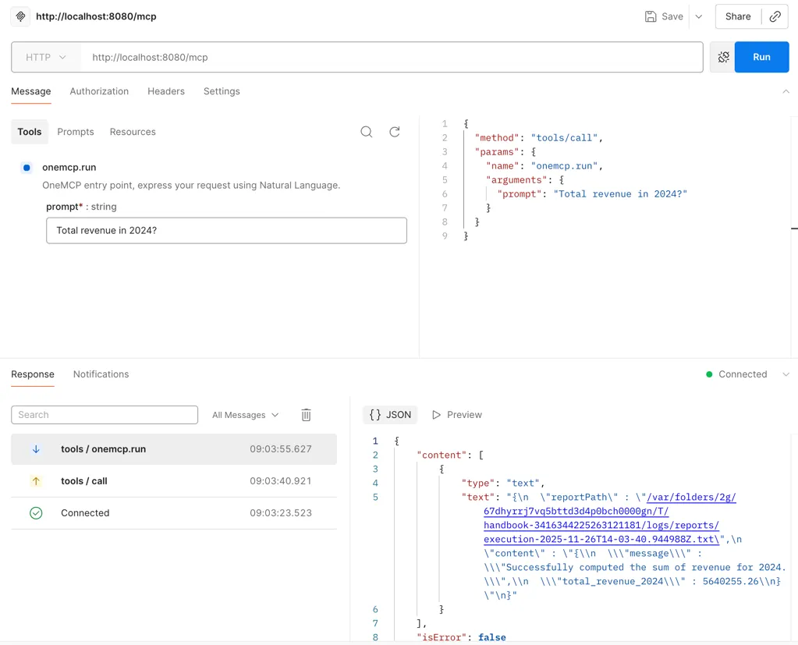Expand the Save options chevron
The image size is (798, 645).
click(x=698, y=16)
